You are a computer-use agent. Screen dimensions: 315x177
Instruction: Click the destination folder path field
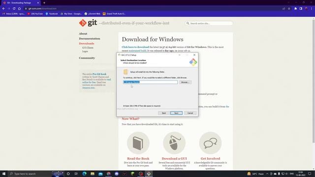pyautogui.click(x=150, y=82)
